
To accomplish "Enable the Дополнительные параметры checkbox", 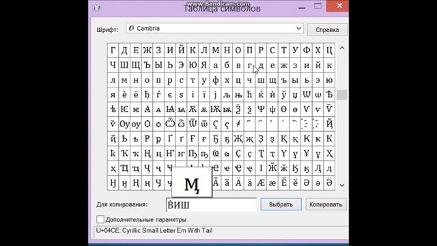I will click(100, 219).
